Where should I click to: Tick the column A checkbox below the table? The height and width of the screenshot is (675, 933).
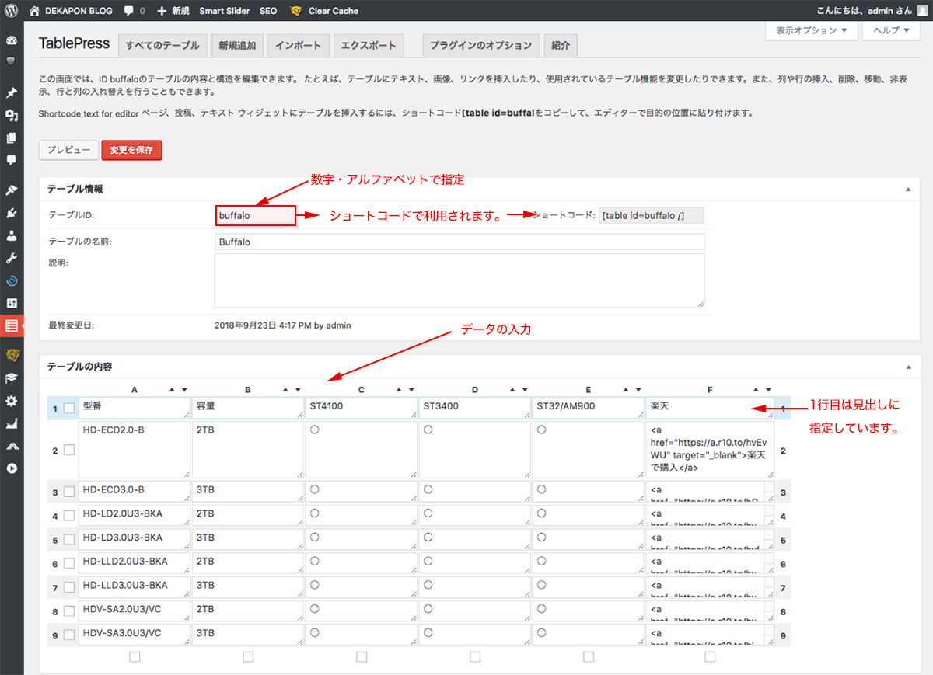(x=135, y=656)
